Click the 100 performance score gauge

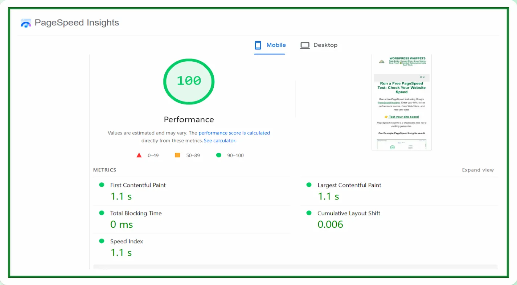point(189,81)
